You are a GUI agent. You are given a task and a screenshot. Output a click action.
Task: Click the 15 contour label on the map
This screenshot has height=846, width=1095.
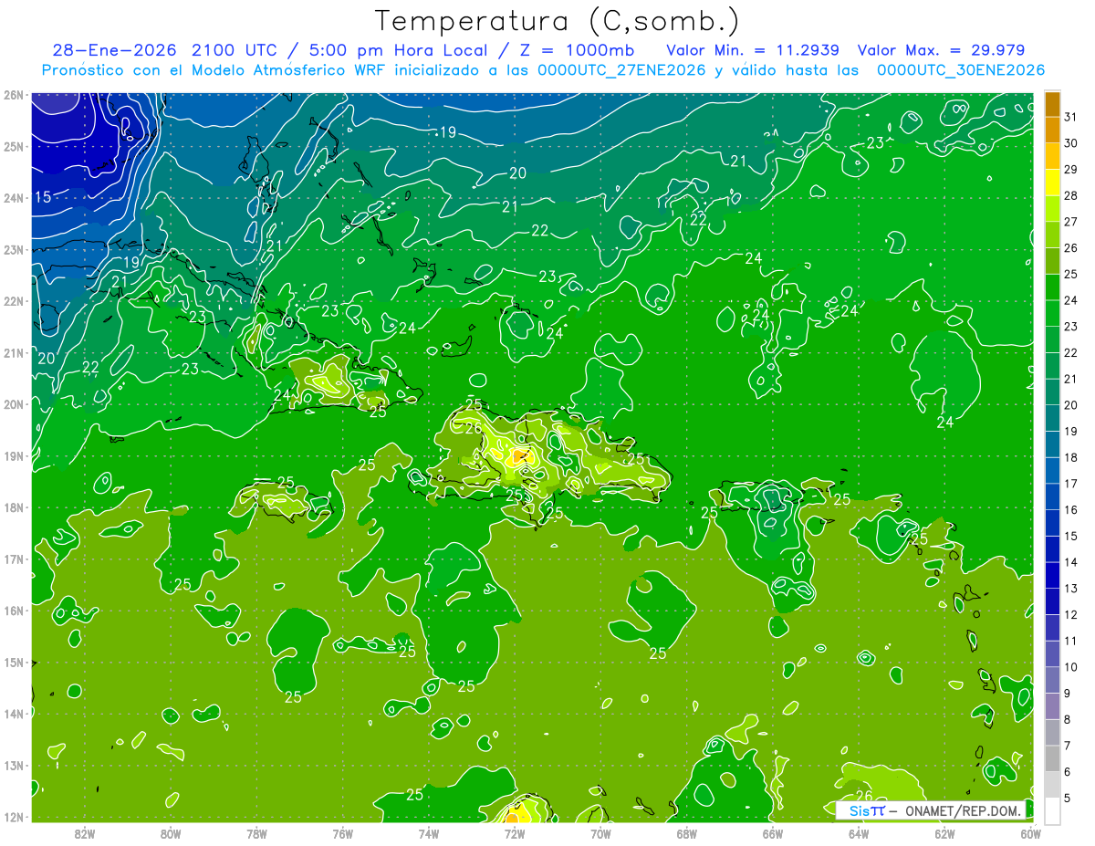pos(43,197)
